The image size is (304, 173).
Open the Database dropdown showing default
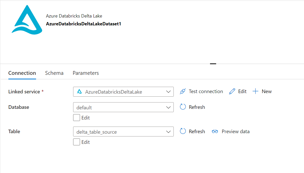point(123,107)
